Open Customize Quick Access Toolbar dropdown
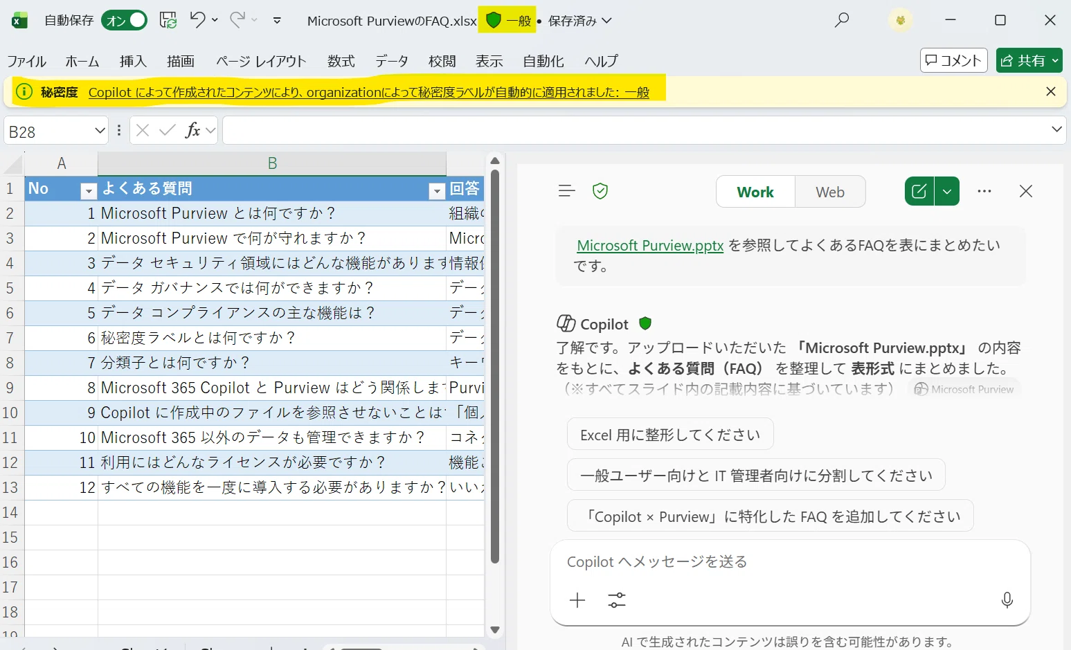The image size is (1071, 650). (x=277, y=21)
